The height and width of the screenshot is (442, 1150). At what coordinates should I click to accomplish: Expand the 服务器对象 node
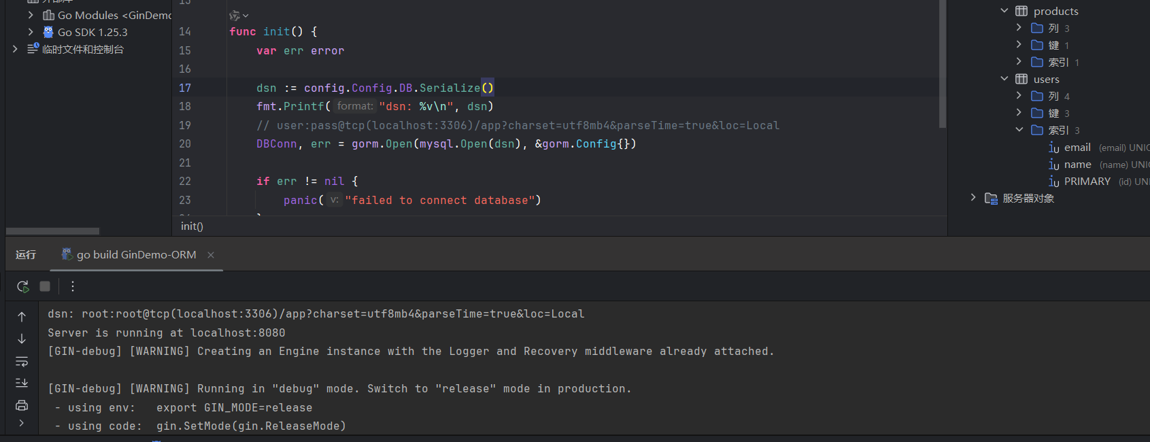[973, 198]
